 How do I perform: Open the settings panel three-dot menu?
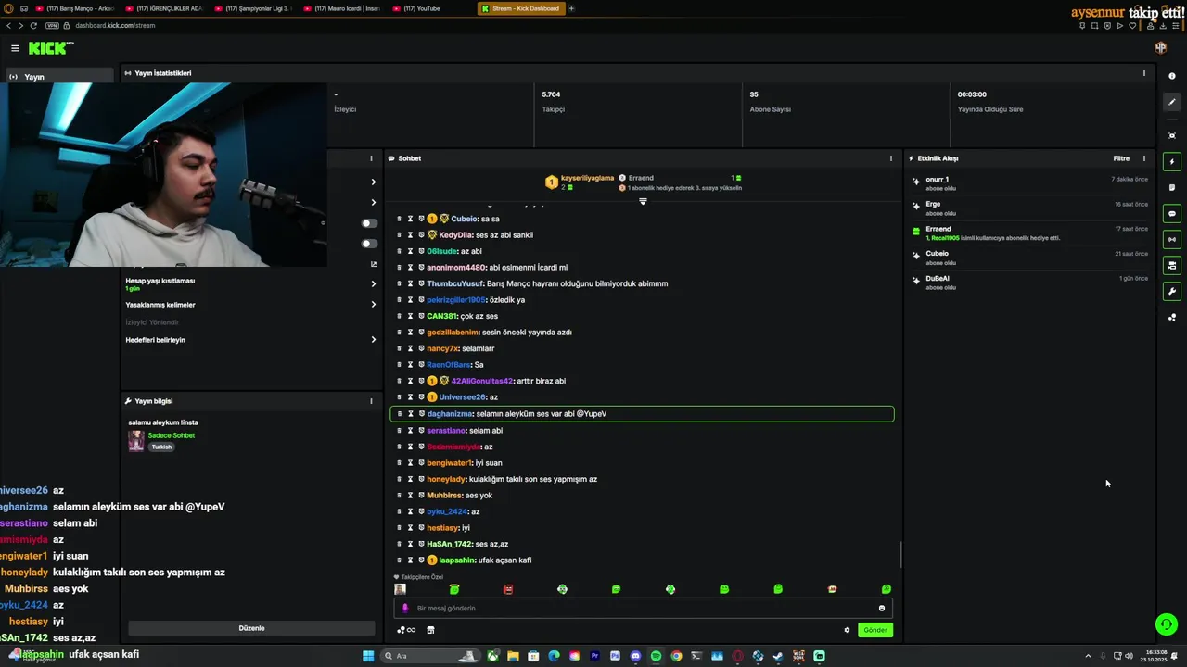371,158
